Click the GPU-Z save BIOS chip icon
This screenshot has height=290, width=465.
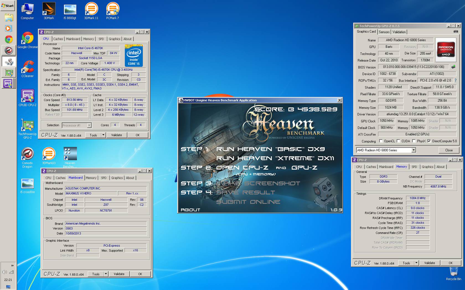point(453,67)
